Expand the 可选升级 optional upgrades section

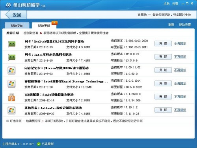coord(7,121)
